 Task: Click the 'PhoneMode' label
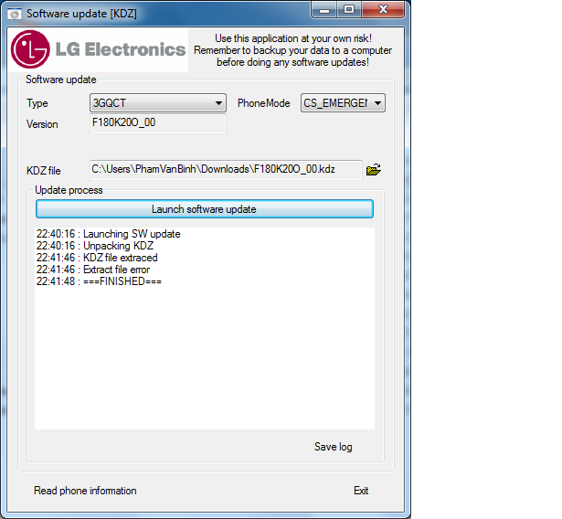263,103
